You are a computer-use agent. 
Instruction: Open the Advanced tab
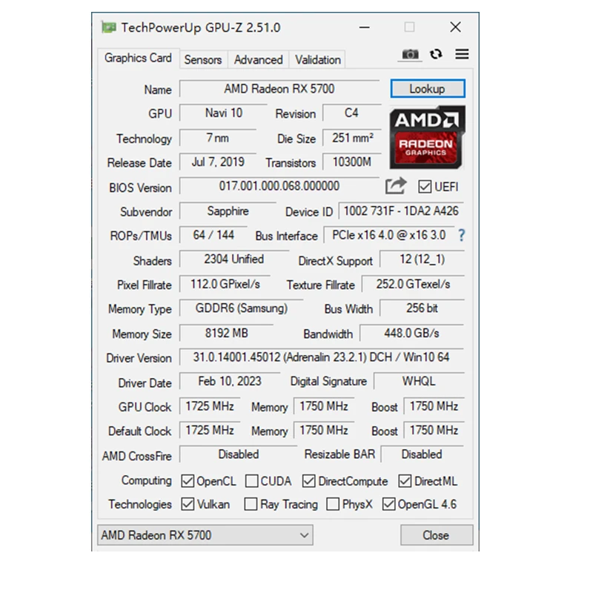tap(258, 60)
